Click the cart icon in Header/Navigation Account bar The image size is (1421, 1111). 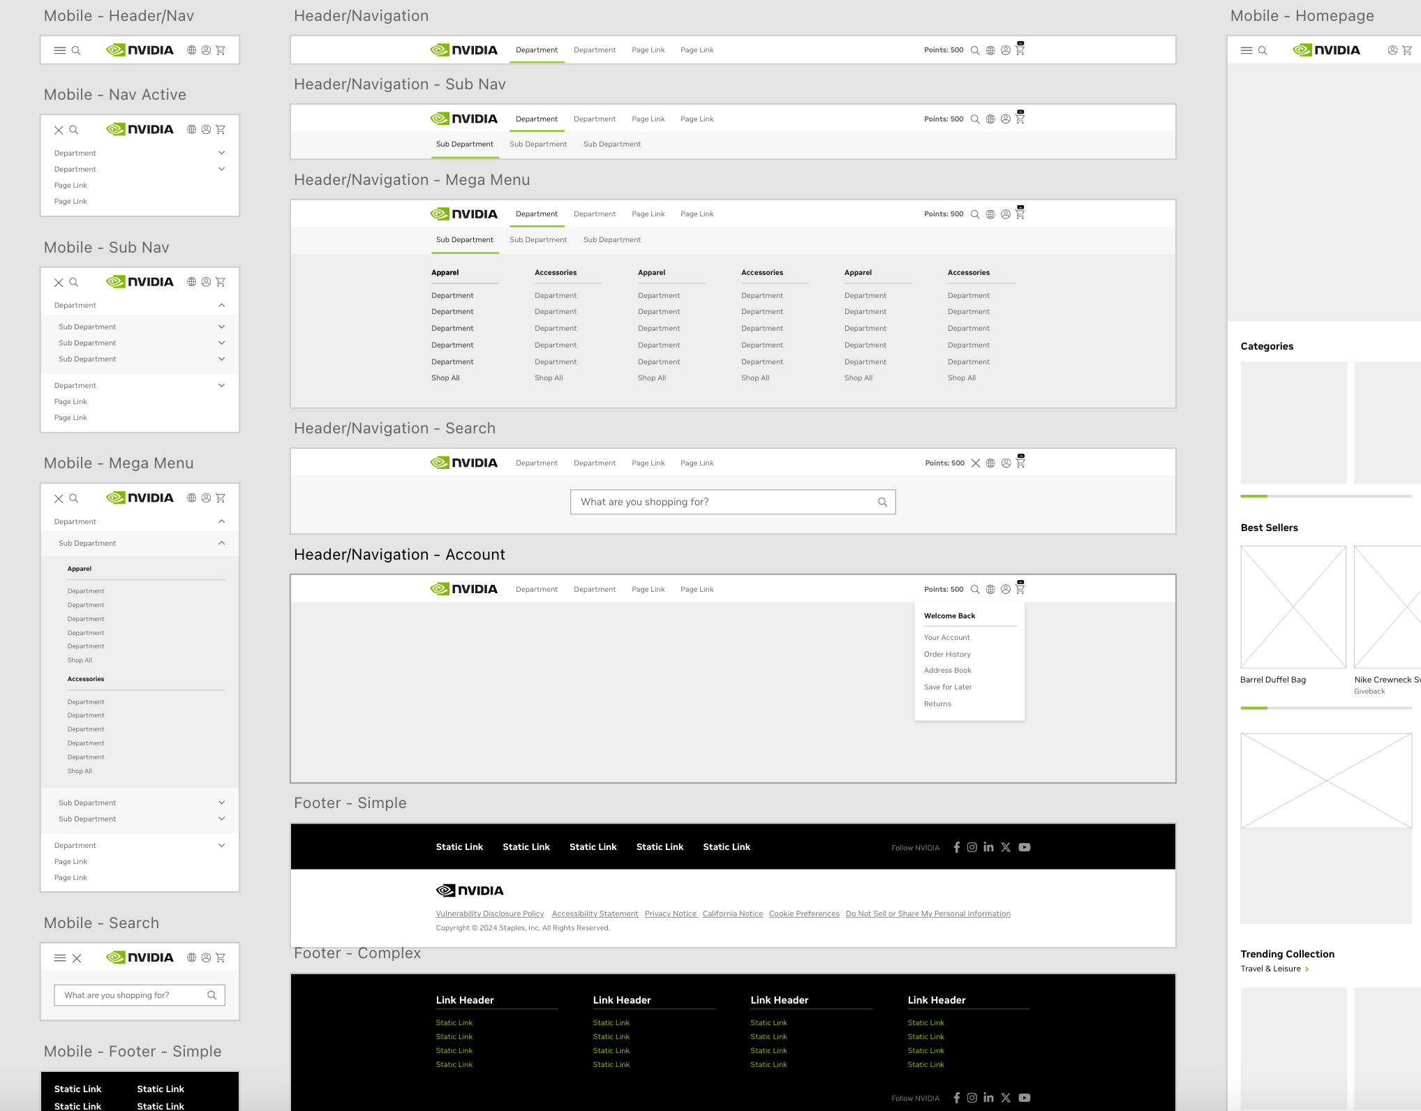[x=1020, y=589]
